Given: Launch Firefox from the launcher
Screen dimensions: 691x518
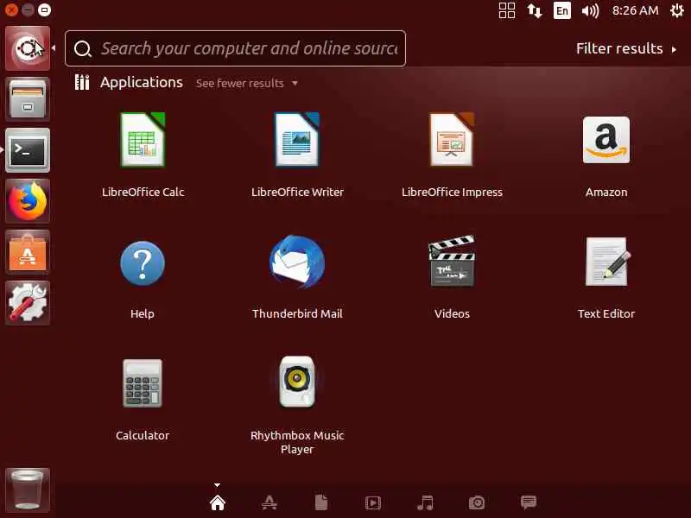Looking at the screenshot, I should [x=28, y=201].
